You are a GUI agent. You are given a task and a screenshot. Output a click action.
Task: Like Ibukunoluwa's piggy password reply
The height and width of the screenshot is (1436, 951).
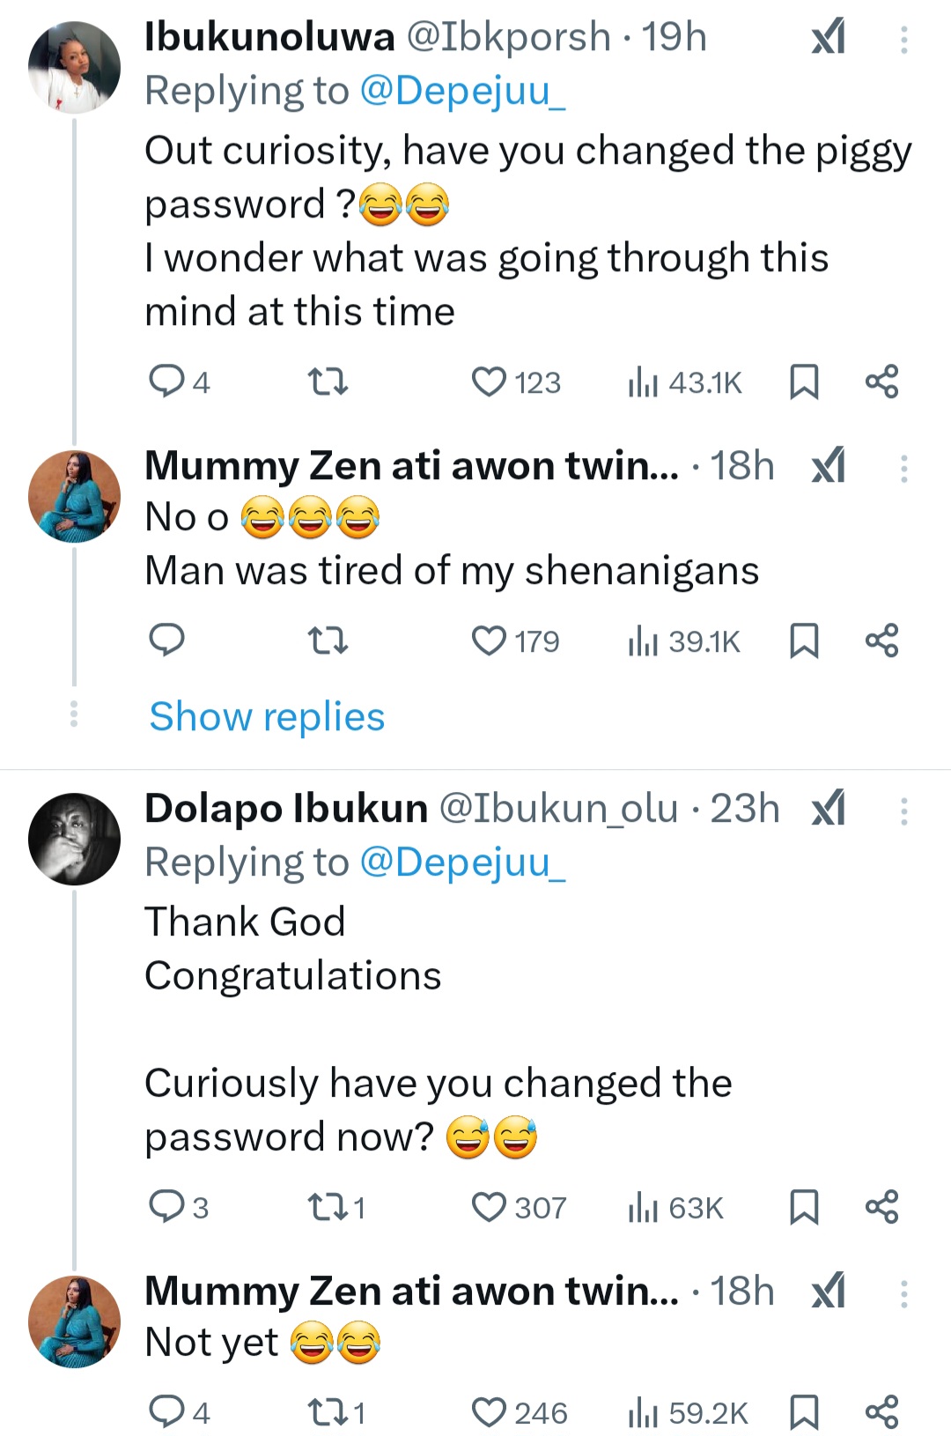(x=490, y=382)
